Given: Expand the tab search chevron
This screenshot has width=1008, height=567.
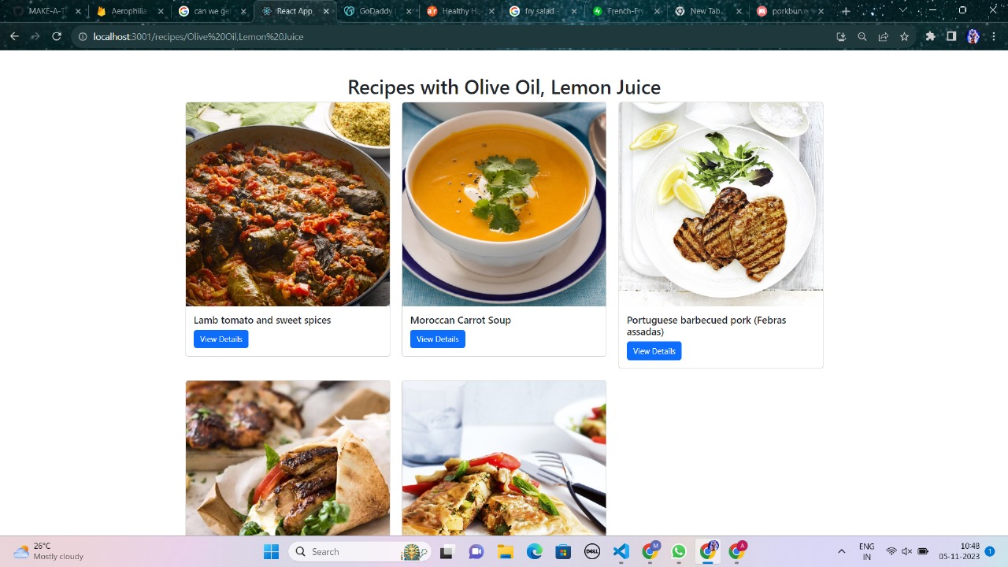Looking at the screenshot, I should click(x=903, y=11).
